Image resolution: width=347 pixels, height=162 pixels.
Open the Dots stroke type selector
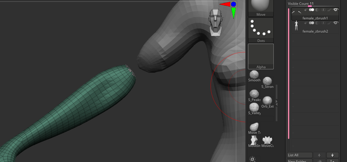click(261, 30)
